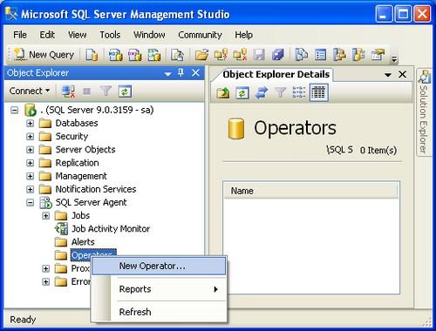The image size is (436, 331).
Task: Click the Registered Servers icon
Action: 302,55
